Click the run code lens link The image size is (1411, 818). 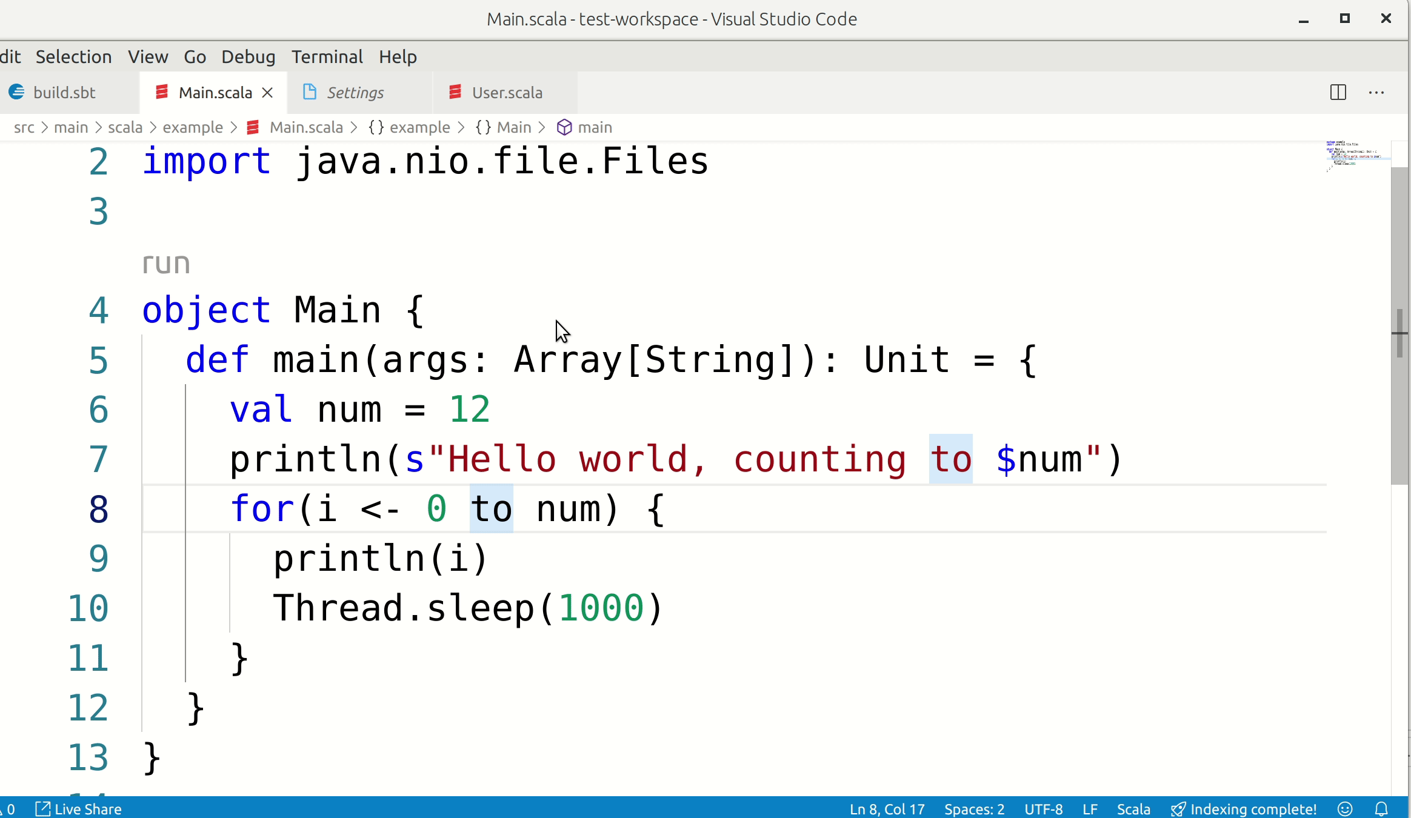click(166, 264)
